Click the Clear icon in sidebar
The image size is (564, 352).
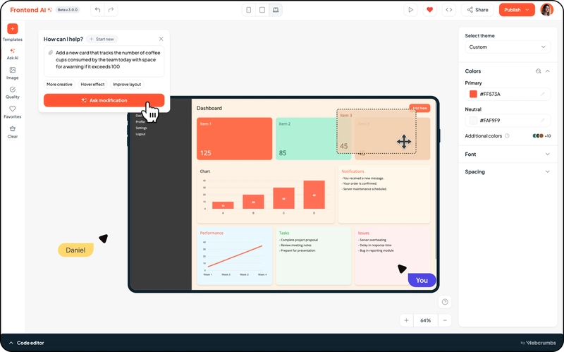13,129
